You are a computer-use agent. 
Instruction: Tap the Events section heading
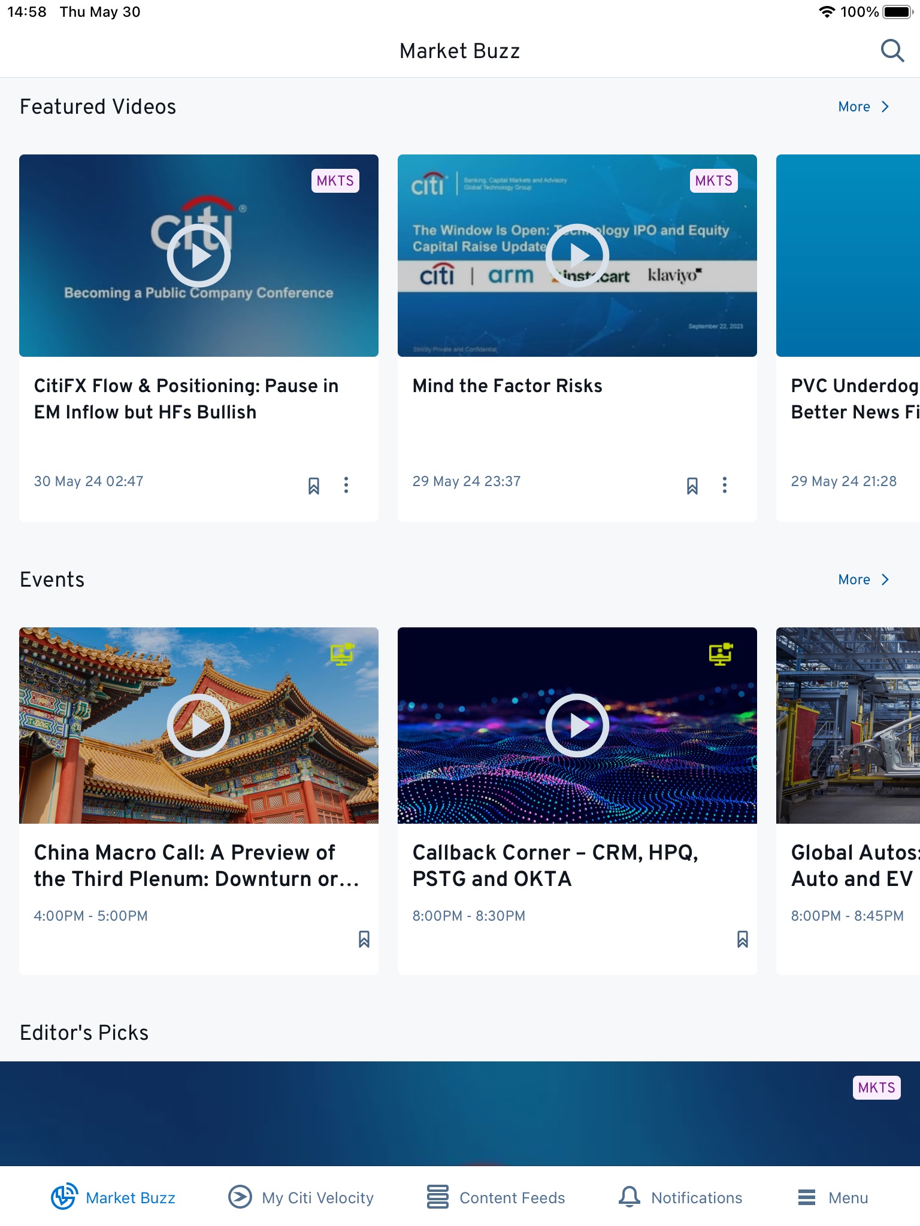(x=52, y=579)
